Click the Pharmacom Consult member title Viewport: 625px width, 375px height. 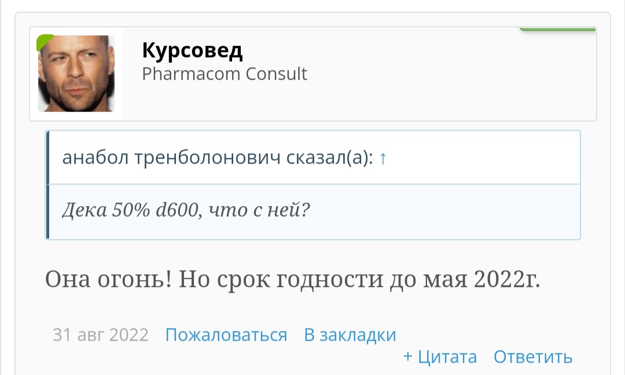(x=225, y=73)
